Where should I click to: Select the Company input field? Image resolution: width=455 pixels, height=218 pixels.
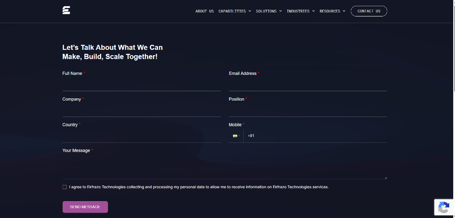tap(142, 110)
